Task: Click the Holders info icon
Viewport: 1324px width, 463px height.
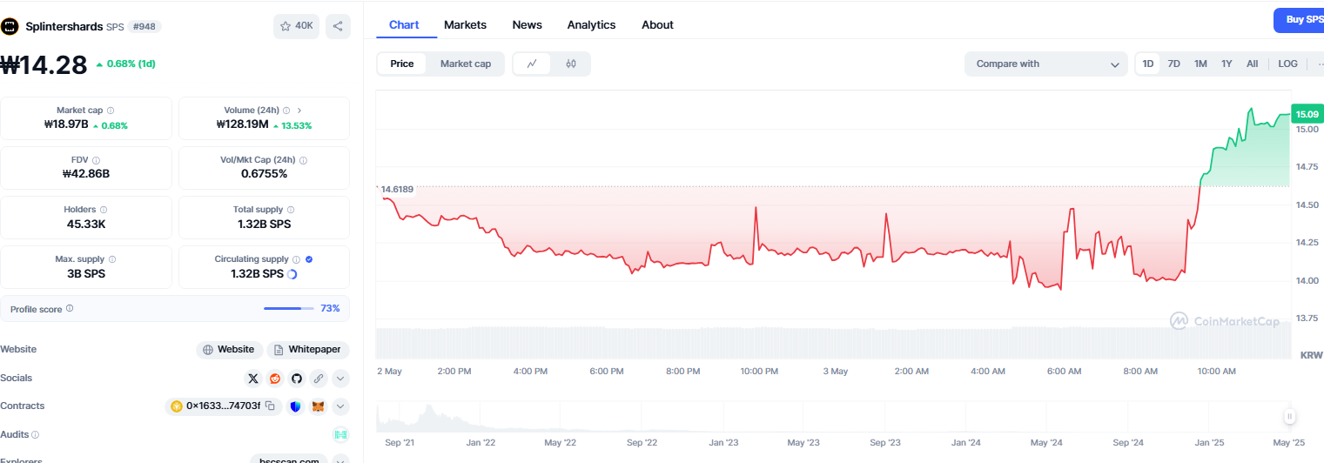Action: 104,210
